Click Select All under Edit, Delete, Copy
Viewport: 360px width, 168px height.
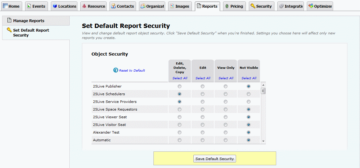click(x=180, y=78)
